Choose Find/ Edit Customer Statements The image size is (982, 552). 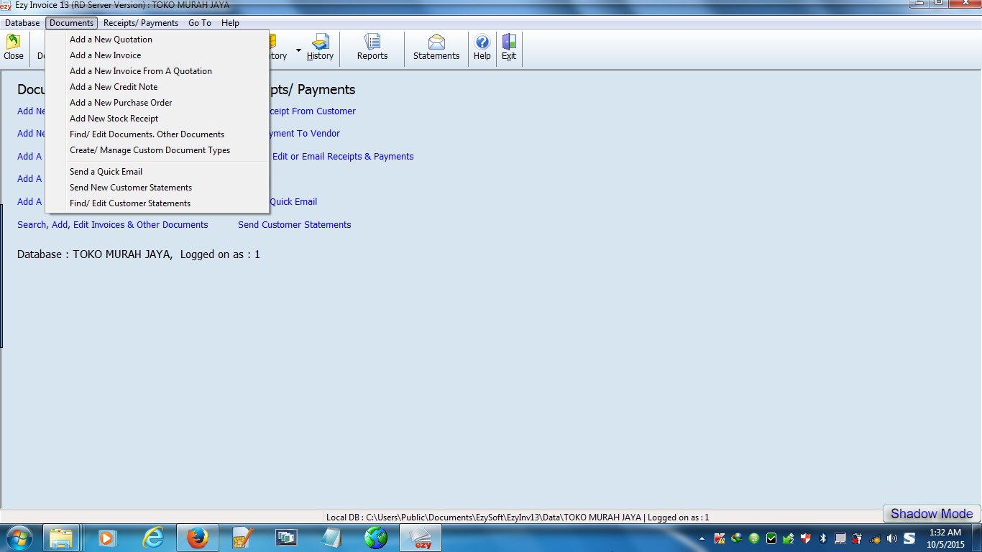click(x=157, y=203)
